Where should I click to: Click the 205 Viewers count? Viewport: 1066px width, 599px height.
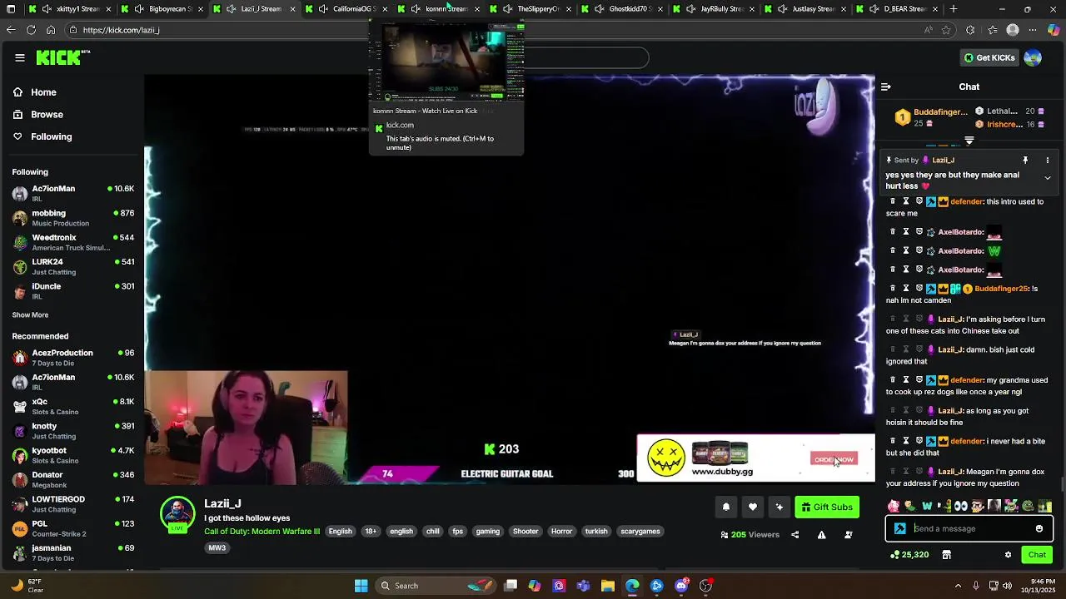click(x=750, y=535)
